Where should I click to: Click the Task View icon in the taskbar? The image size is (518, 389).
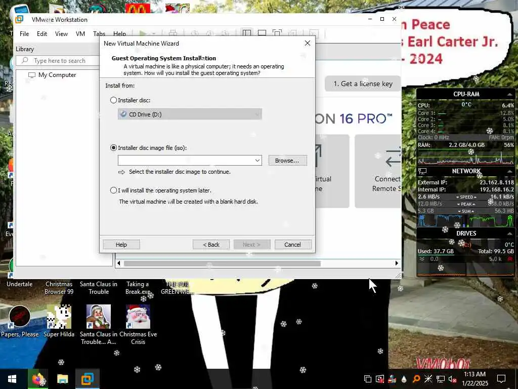[368, 379]
